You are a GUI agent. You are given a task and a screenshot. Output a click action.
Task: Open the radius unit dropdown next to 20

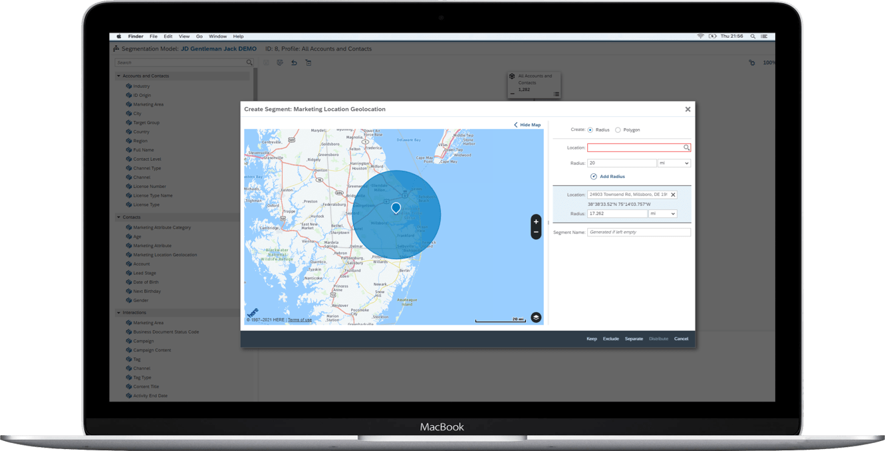674,163
